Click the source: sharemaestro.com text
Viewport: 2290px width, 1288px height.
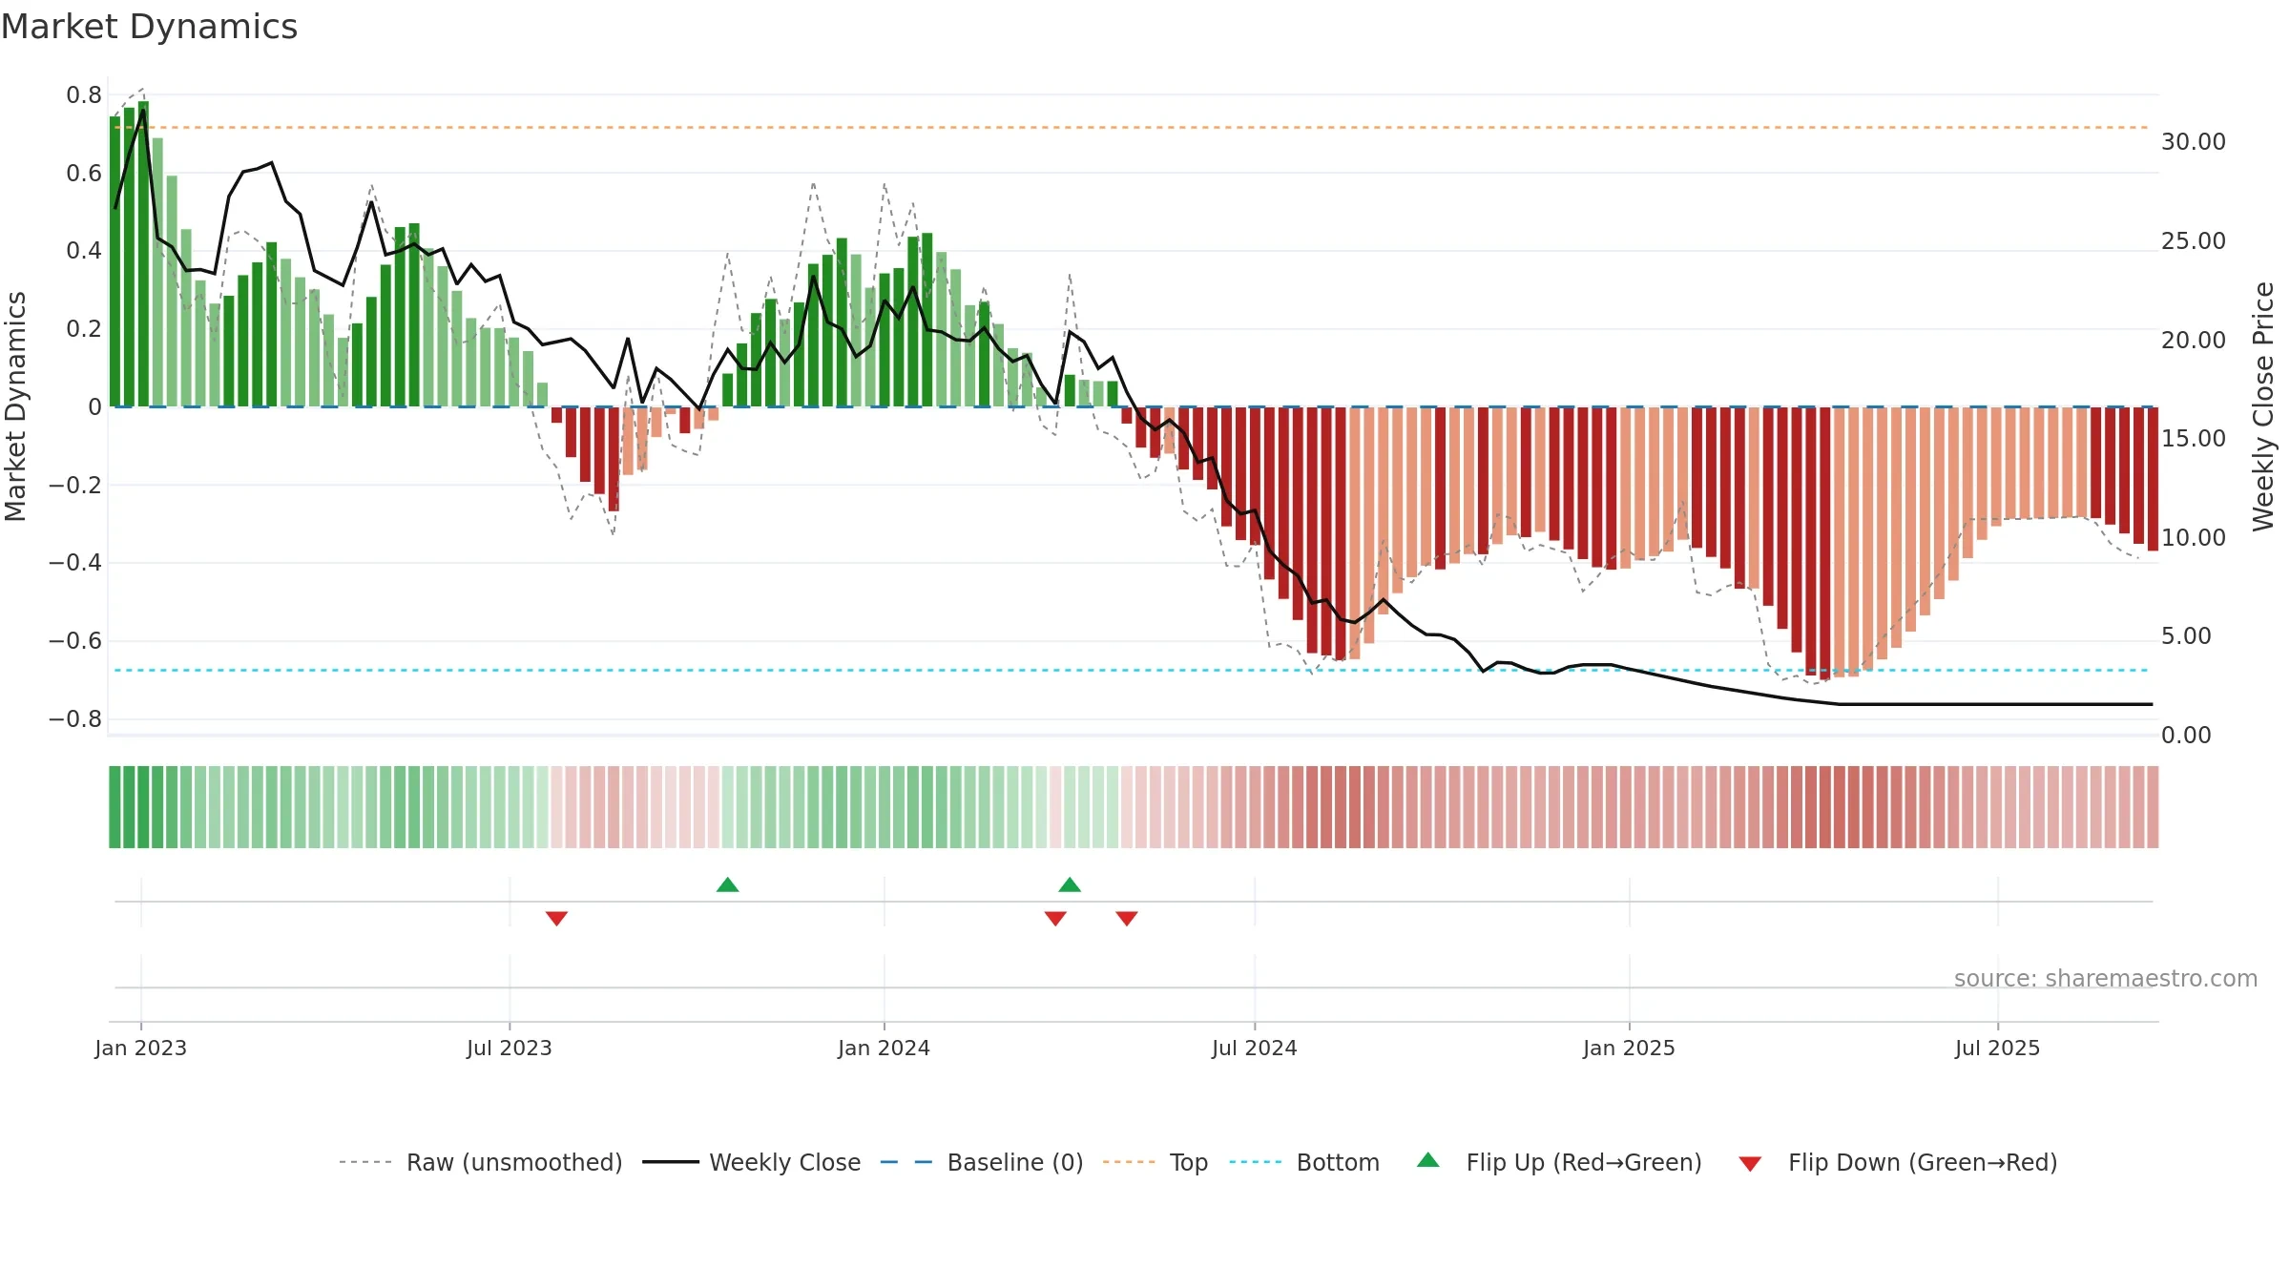[x=2106, y=978]
